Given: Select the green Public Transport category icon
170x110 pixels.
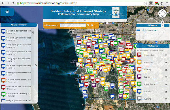Looking at the screenshot, I should pyautogui.click(x=139, y=84).
